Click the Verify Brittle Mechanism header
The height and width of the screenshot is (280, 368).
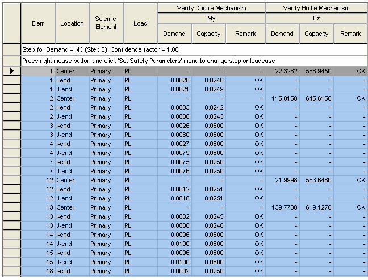point(316,9)
